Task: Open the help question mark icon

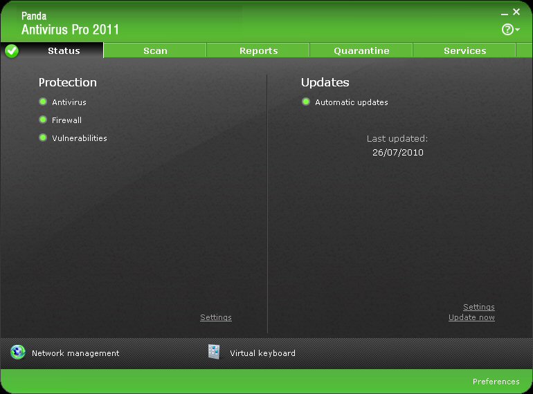Action: 507,30
